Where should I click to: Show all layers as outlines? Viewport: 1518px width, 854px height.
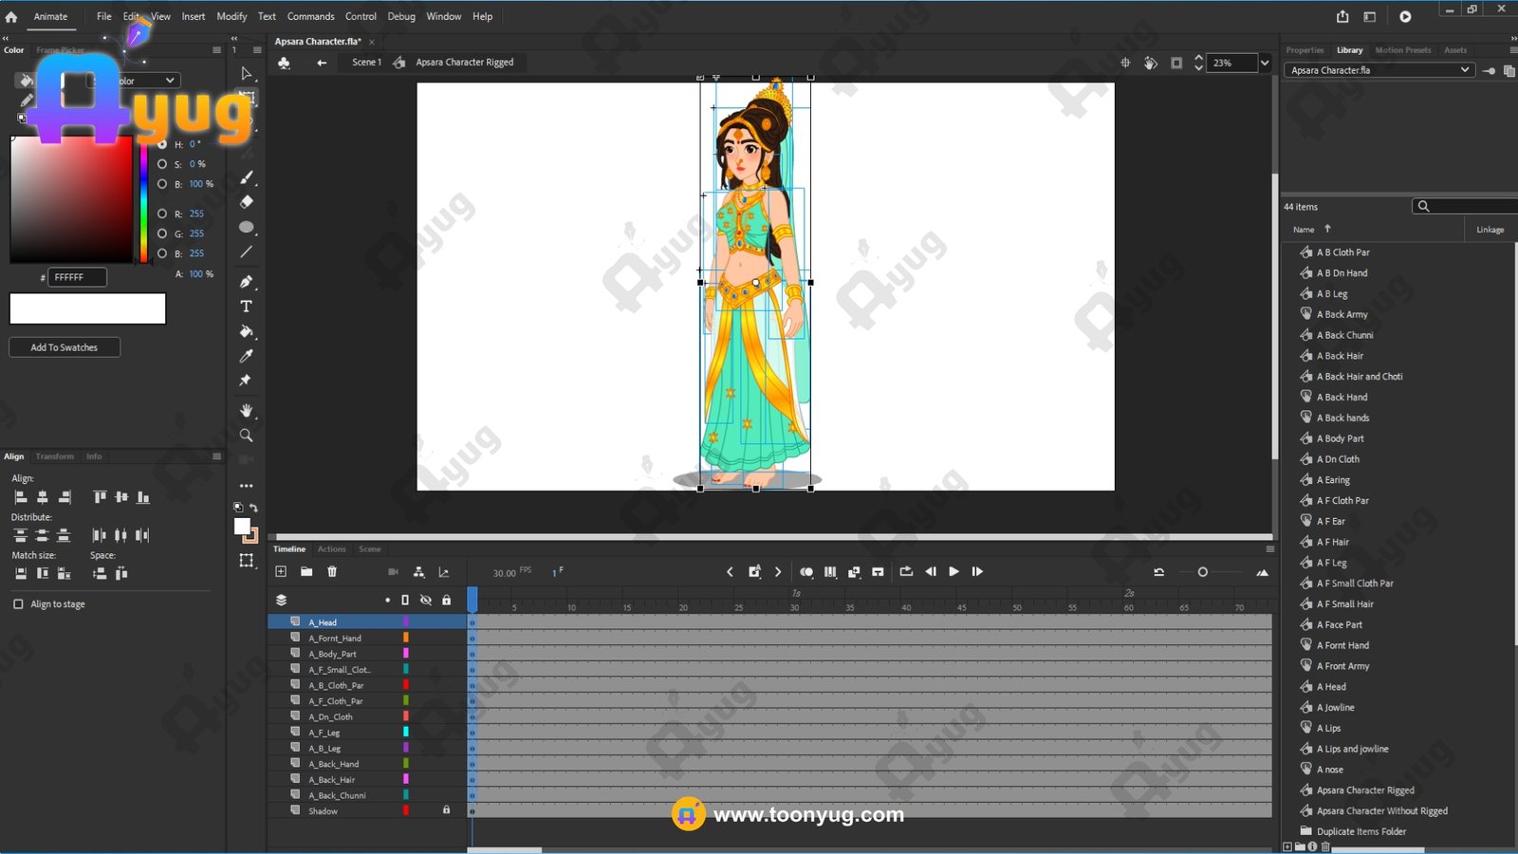coord(405,600)
